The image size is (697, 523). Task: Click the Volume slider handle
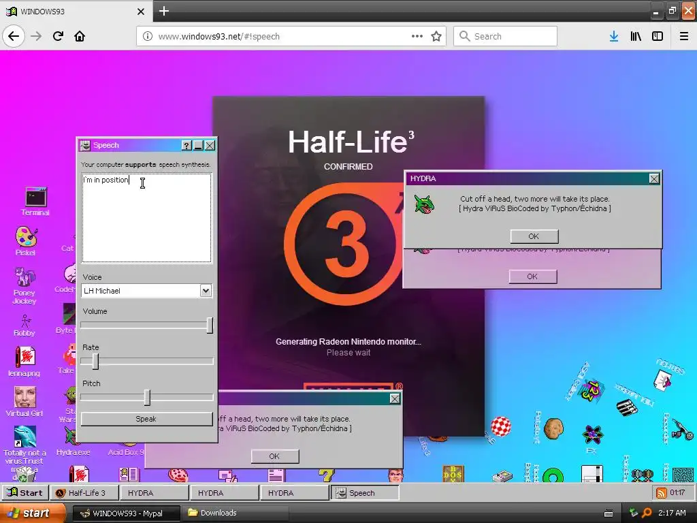[x=210, y=325]
